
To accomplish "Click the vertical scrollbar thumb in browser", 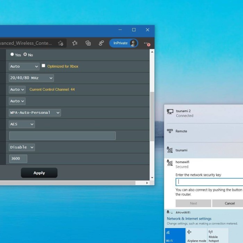I will point(152,117).
